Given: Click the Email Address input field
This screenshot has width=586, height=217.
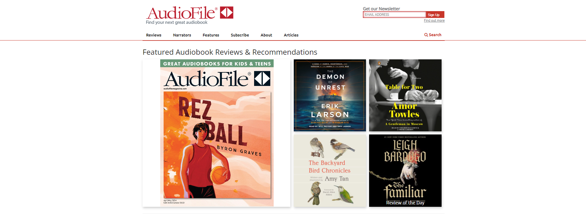Looking at the screenshot, I should tap(394, 15).
